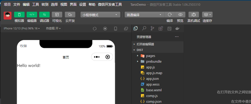
Task: Click the Hello world! text in simulator
Action: click(x=29, y=66)
